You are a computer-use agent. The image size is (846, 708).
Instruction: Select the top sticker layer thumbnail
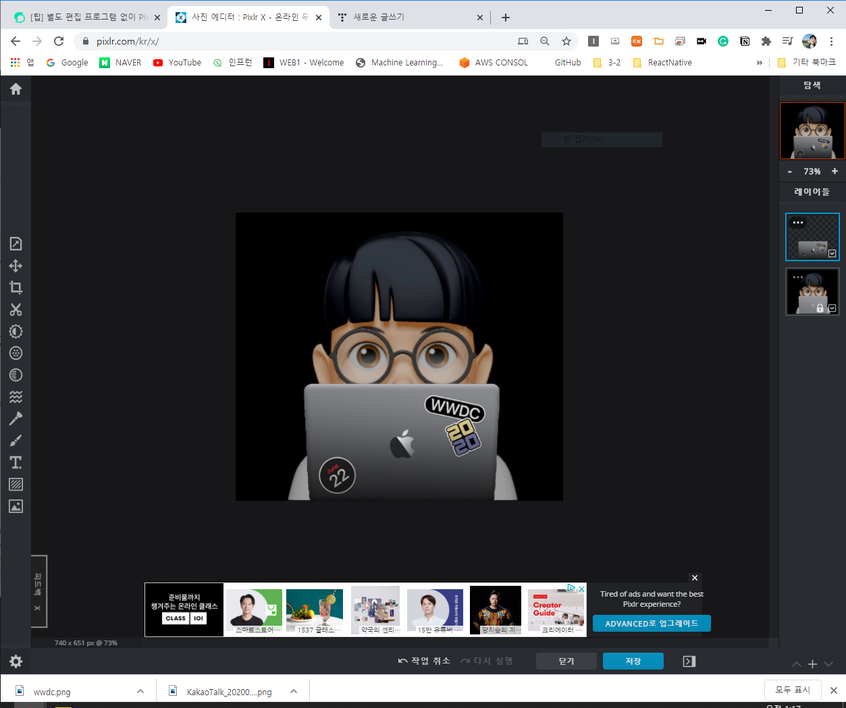[x=812, y=237]
